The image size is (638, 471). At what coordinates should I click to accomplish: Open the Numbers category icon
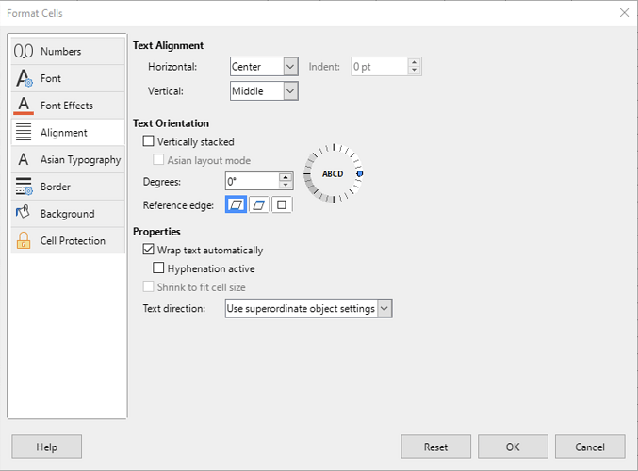[x=24, y=51]
